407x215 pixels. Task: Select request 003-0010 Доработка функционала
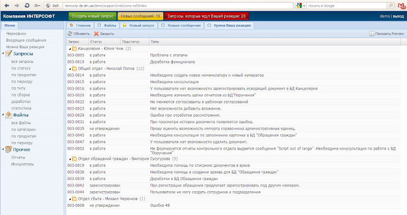coord(233,62)
